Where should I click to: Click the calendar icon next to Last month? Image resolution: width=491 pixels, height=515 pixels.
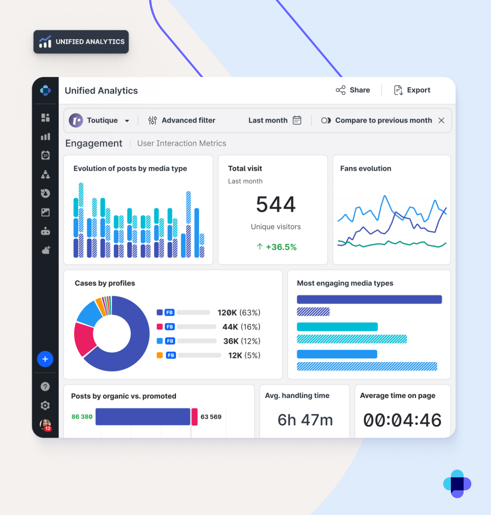coord(296,120)
